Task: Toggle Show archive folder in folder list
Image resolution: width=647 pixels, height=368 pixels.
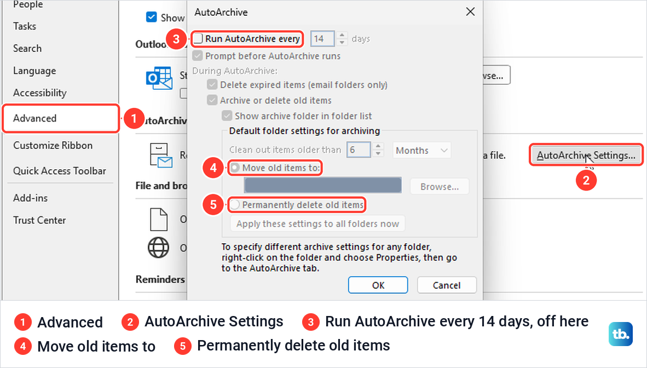Action: pos(227,116)
